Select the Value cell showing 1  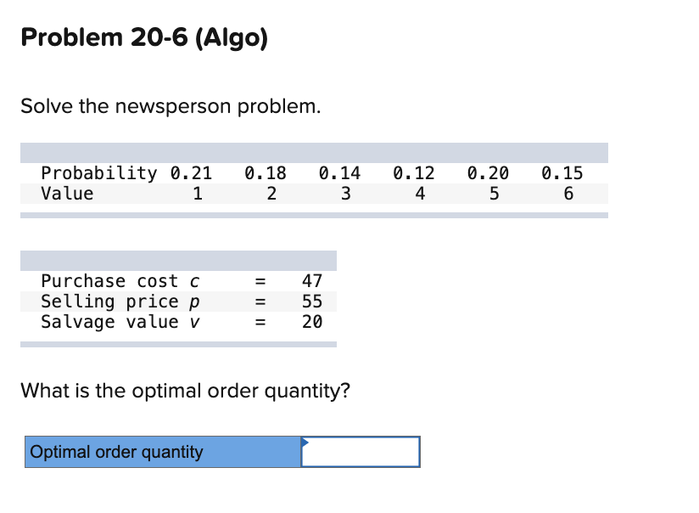click(x=198, y=194)
